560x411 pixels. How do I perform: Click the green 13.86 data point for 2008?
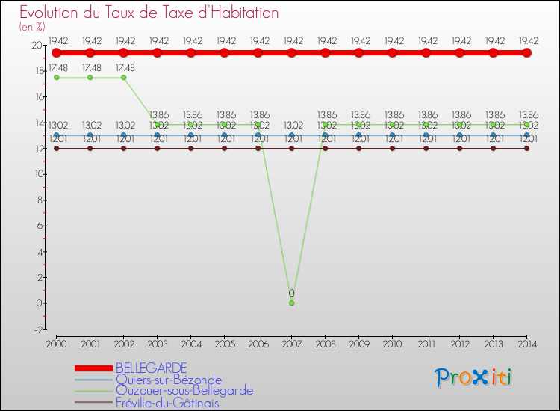point(325,124)
